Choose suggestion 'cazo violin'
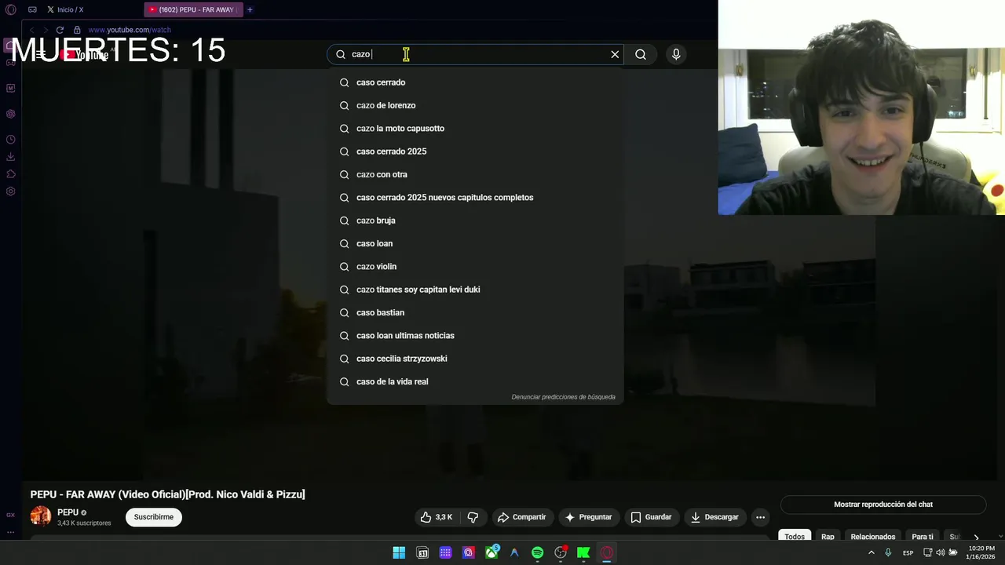The height and width of the screenshot is (565, 1005). pyautogui.click(x=475, y=267)
